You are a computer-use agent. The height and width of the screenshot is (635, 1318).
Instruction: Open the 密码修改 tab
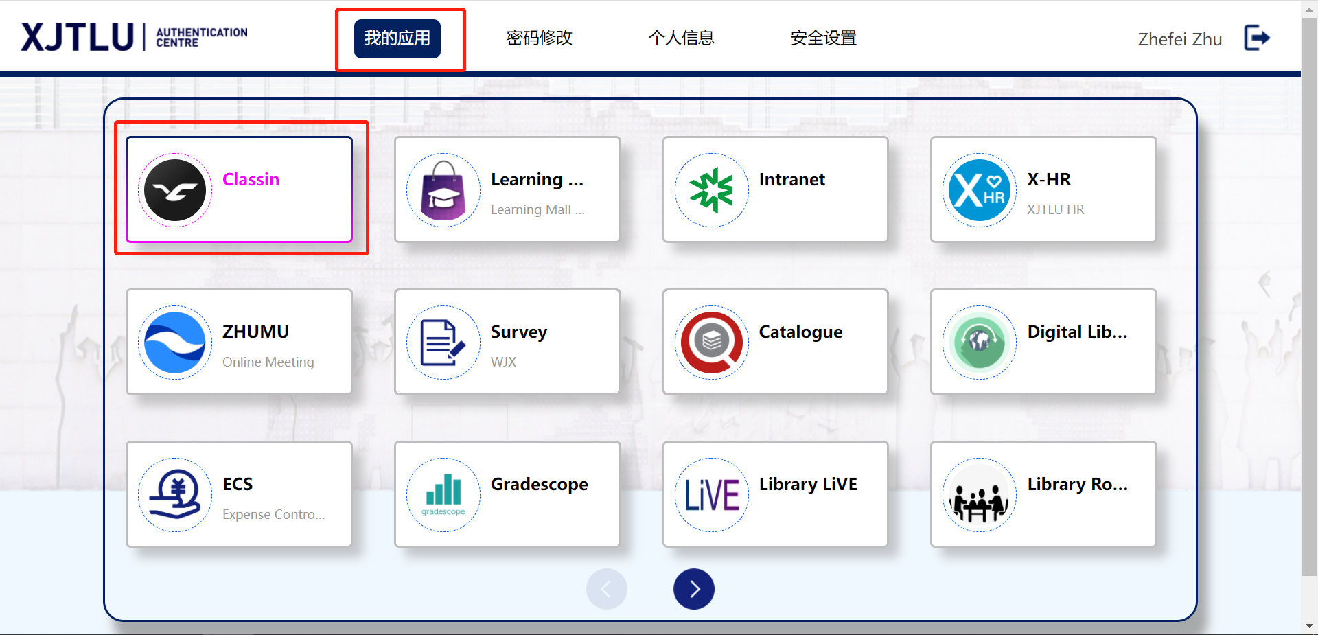[540, 38]
